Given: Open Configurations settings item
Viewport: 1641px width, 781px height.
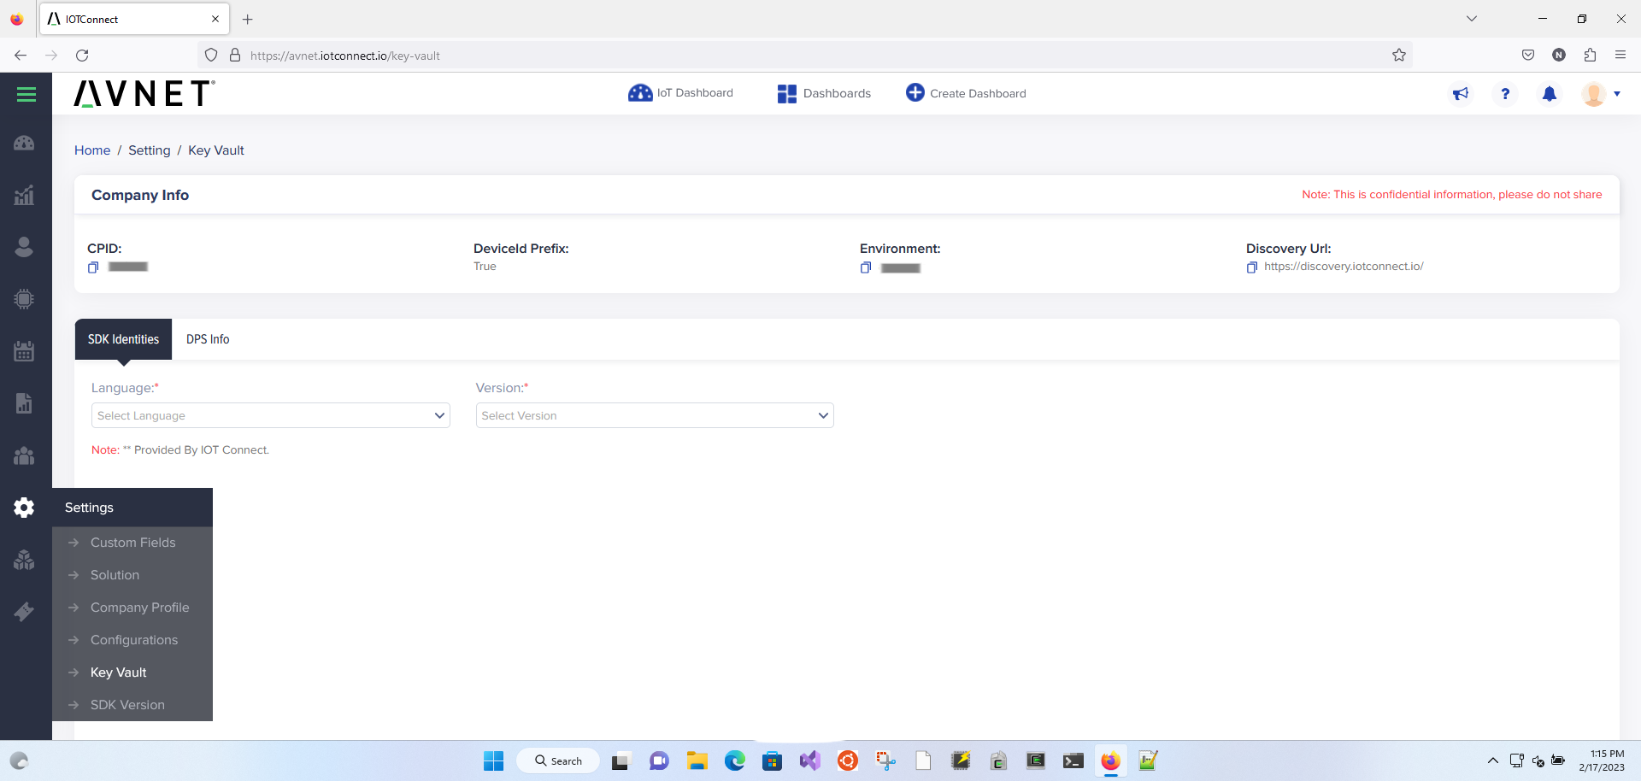Looking at the screenshot, I should (x=132, y=640).
